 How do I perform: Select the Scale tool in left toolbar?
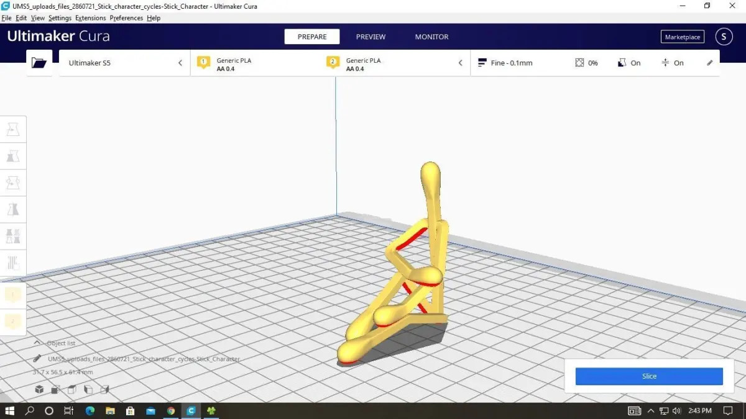(13, 156)
